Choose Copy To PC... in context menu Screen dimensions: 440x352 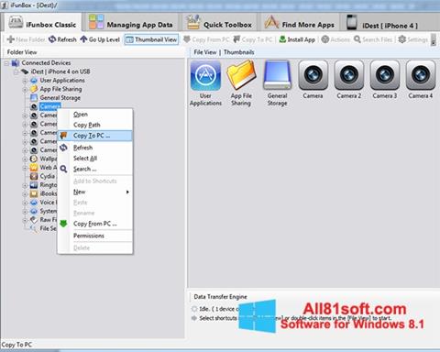point(95,136)
